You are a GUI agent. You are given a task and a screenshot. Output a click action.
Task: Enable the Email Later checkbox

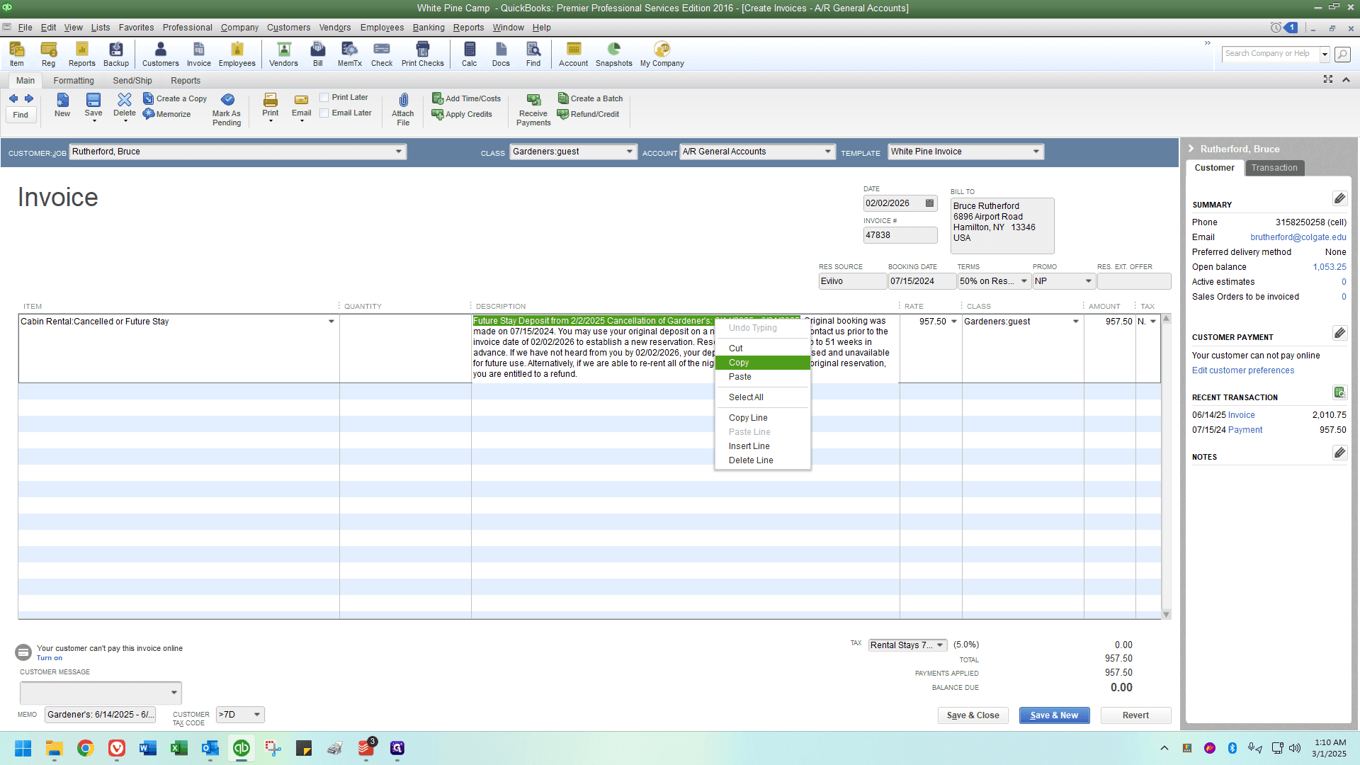[x=324, y=113]
